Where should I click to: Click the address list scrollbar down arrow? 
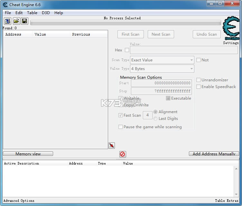236,194
